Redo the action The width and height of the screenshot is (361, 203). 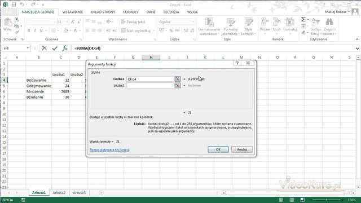click(33, 5)
